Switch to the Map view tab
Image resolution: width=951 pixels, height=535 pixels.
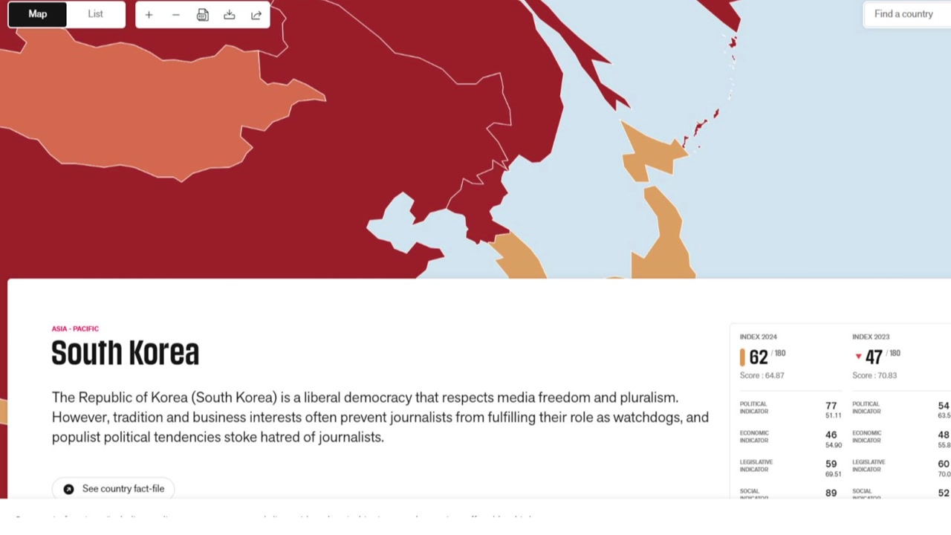click(37, 14)
